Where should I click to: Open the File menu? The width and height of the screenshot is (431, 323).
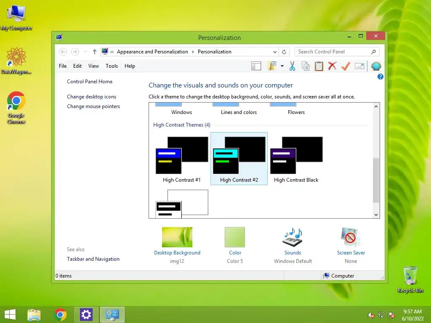[63, 66]
